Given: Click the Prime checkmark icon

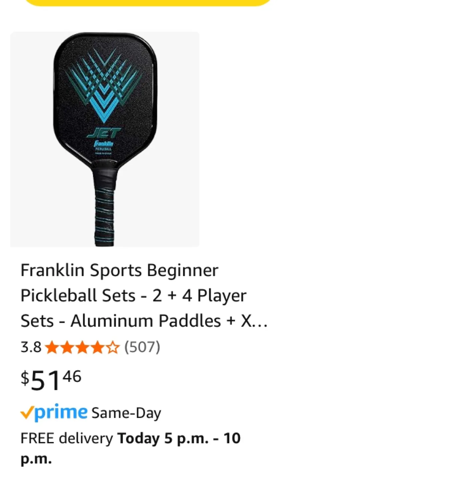Looking at the screenshot, I should tap(28, 412).
